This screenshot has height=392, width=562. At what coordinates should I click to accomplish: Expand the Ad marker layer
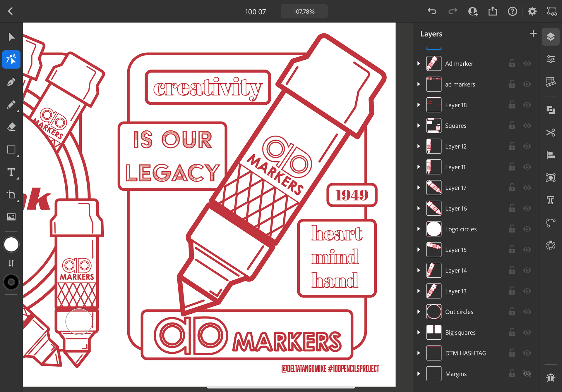point(419,63)
